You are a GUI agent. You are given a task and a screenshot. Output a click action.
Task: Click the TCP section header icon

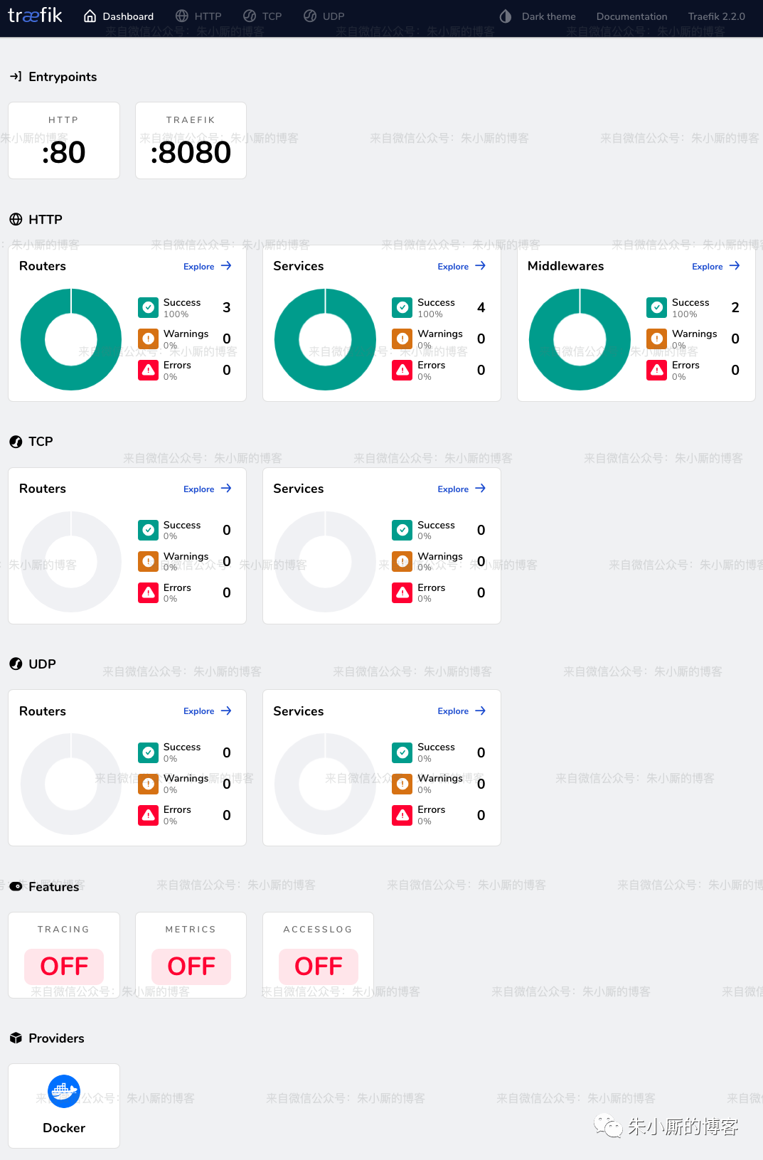[x=16, y=442]
